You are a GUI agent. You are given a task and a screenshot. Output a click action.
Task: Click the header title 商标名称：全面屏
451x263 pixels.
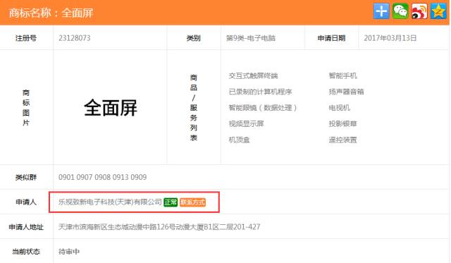coord(51,13)
